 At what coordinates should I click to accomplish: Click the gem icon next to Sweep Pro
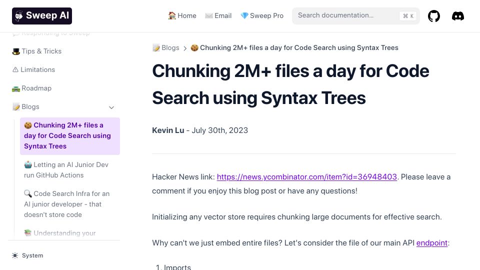[244, 15]
